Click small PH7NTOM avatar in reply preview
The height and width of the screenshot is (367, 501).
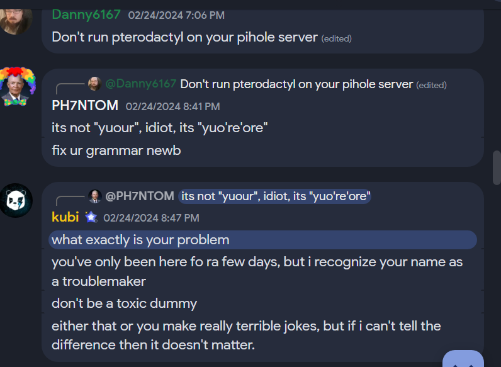pyautogui.click(x=94, y=196)
